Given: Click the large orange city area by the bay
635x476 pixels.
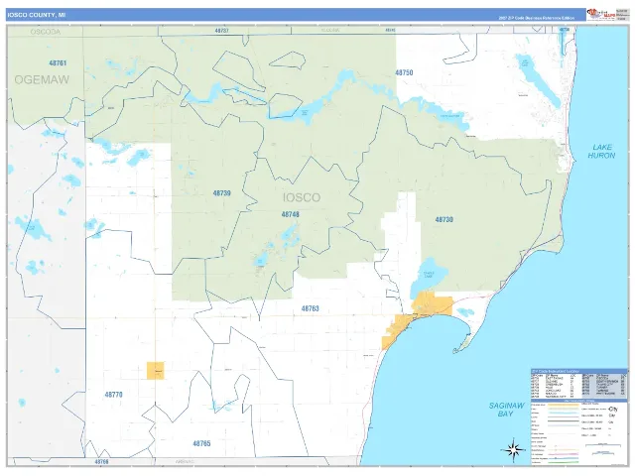Looking at the screenshot, I should point(432,304).
